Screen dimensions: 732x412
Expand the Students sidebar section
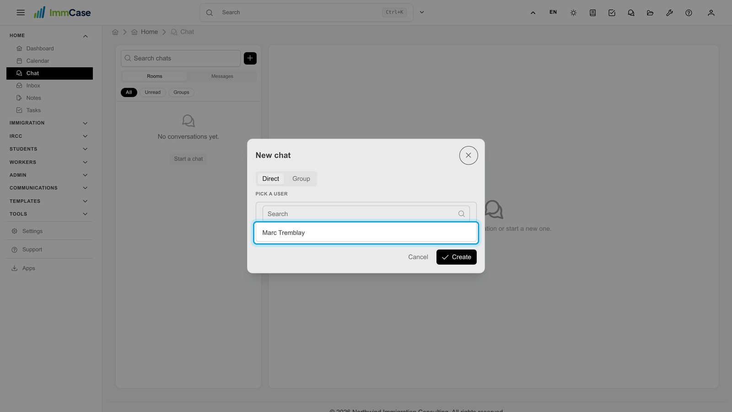(x=49, y=149)
